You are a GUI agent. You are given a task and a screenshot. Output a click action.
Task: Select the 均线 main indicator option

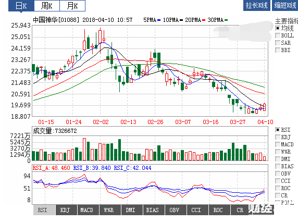tap(278, 28)
